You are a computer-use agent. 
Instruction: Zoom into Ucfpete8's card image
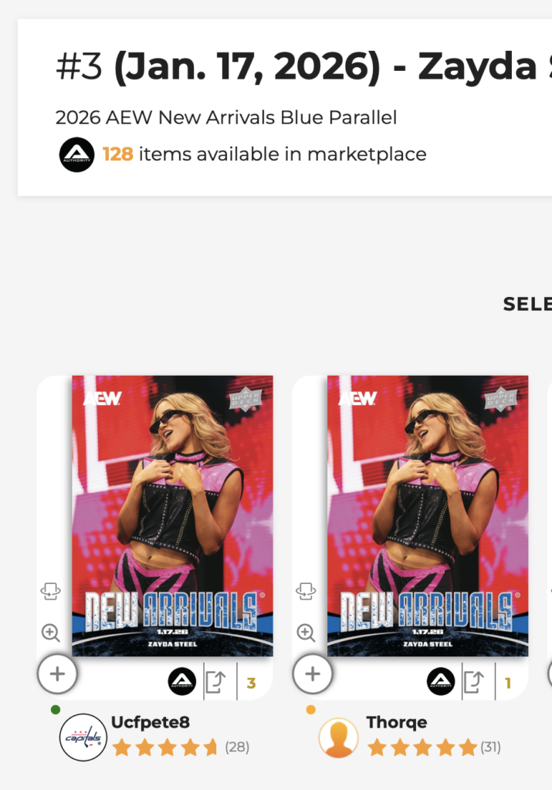click(x=50, y=633)
